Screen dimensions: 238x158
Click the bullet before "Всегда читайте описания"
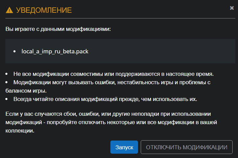point(7,99)
